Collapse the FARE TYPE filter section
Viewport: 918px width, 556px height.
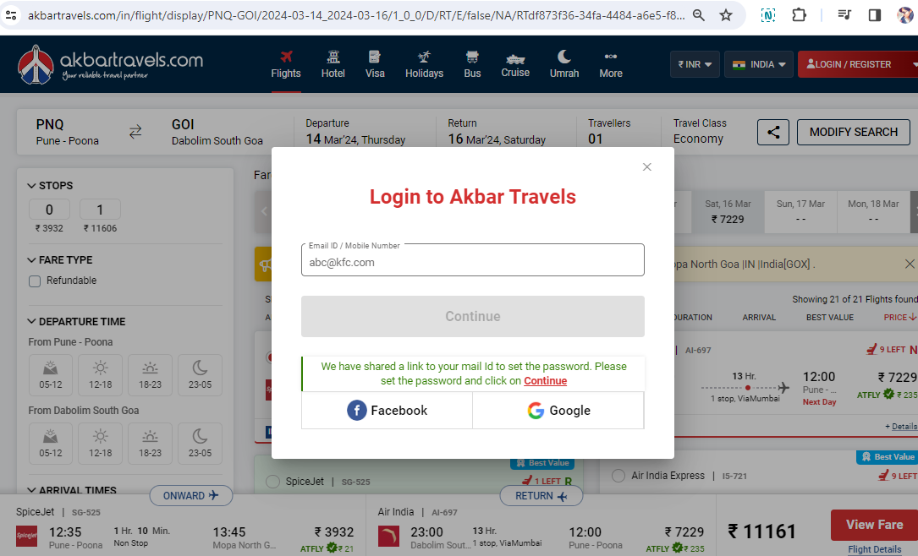60,259
